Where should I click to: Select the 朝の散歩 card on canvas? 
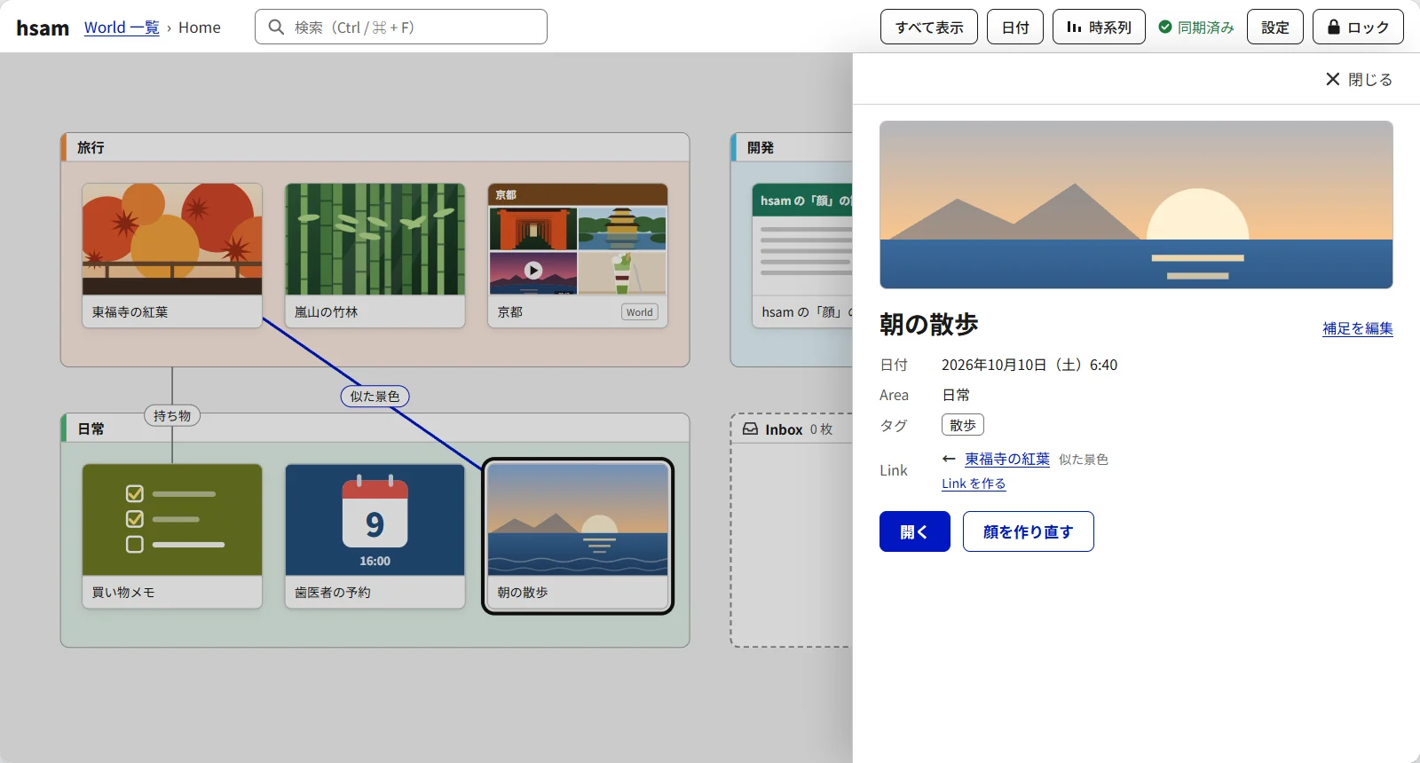pos(578,536)
